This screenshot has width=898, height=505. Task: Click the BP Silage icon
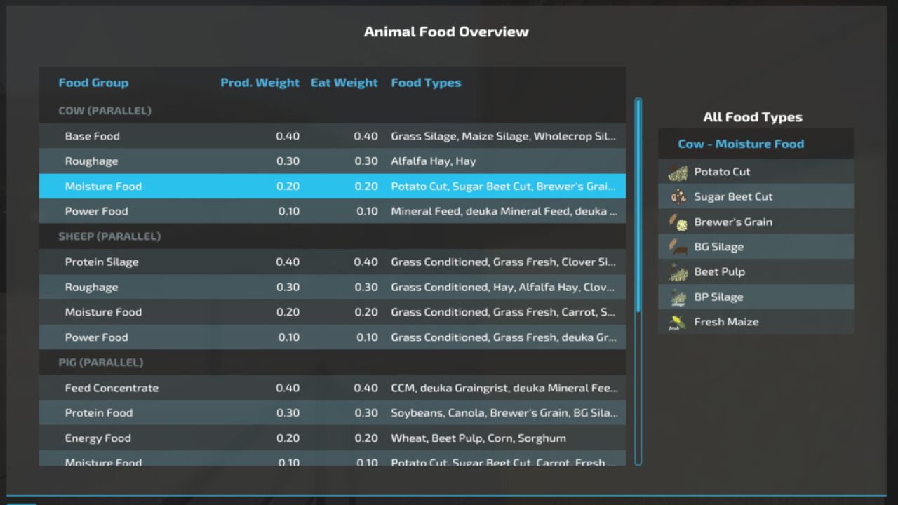coord(677,296)
